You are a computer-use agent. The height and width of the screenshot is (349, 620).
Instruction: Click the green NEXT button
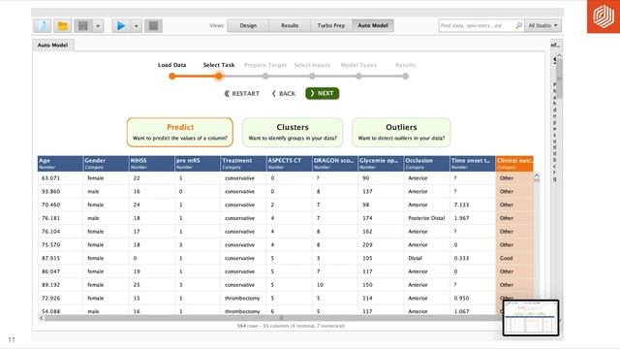322,93
